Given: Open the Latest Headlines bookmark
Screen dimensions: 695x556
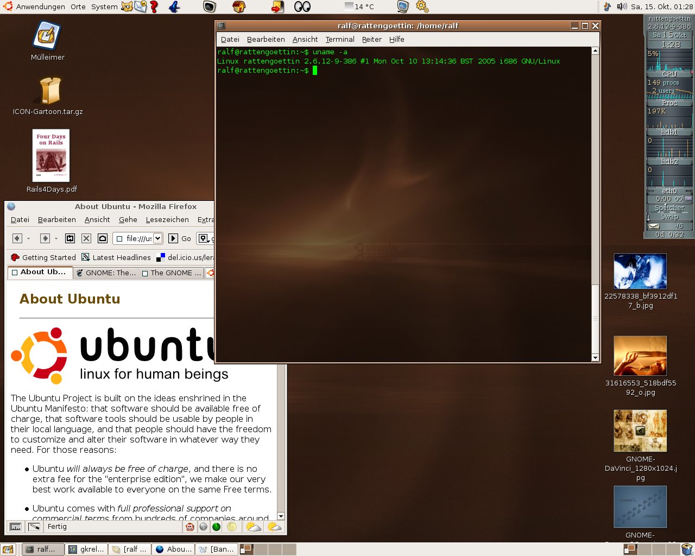Looking at the screenshot, I should (116, 257).
